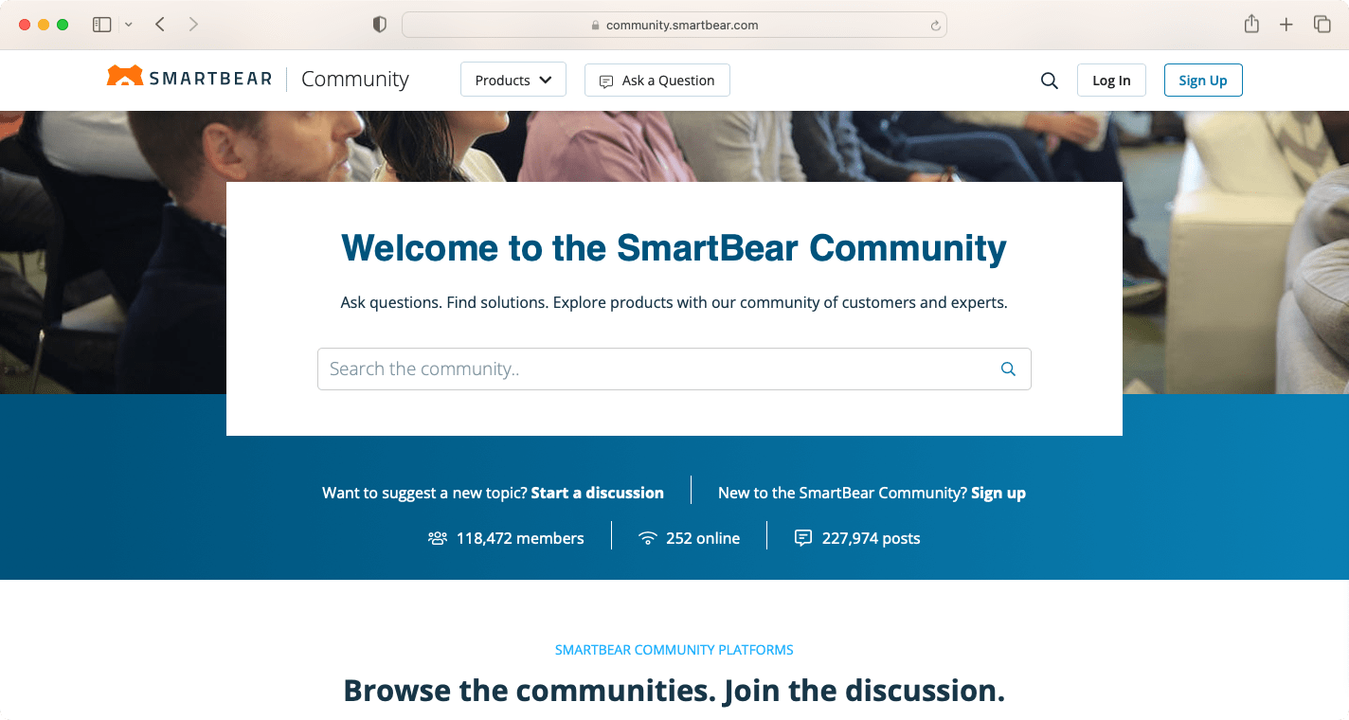
Task: Click the privacy shield icon
Action: pos(380,26)
